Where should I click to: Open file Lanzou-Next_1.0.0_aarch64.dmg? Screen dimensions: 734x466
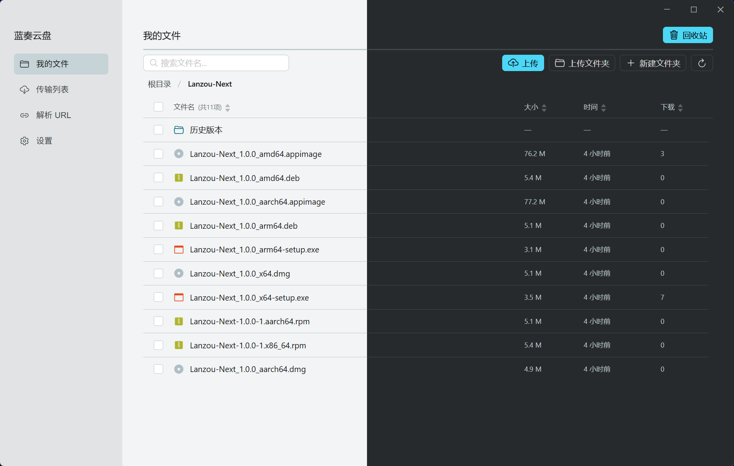pos(248,369)
